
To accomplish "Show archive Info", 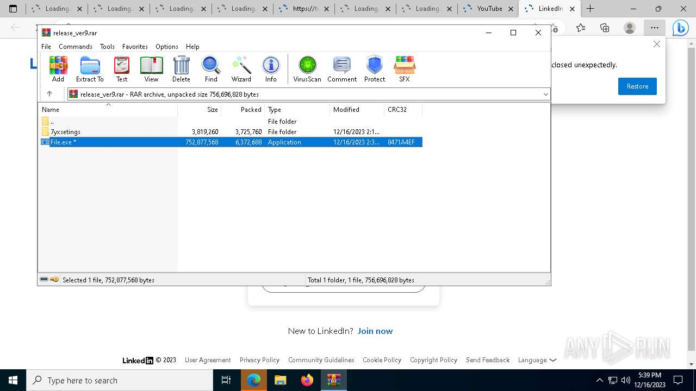I will tap(271, 69).
